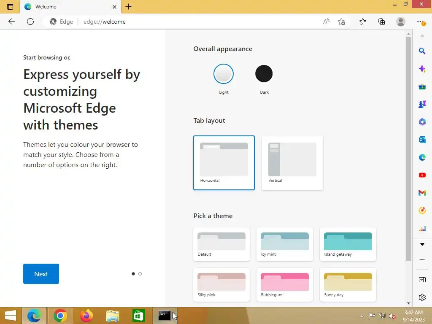Pick the Silky pink theme

221,285
